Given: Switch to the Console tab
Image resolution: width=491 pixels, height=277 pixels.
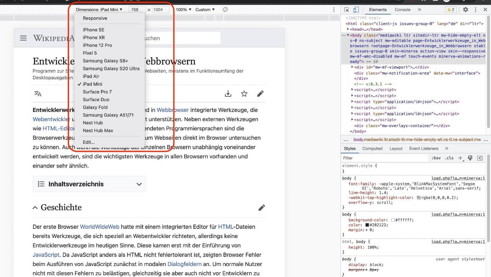Looking at the screenshot, I should (403, 10).
